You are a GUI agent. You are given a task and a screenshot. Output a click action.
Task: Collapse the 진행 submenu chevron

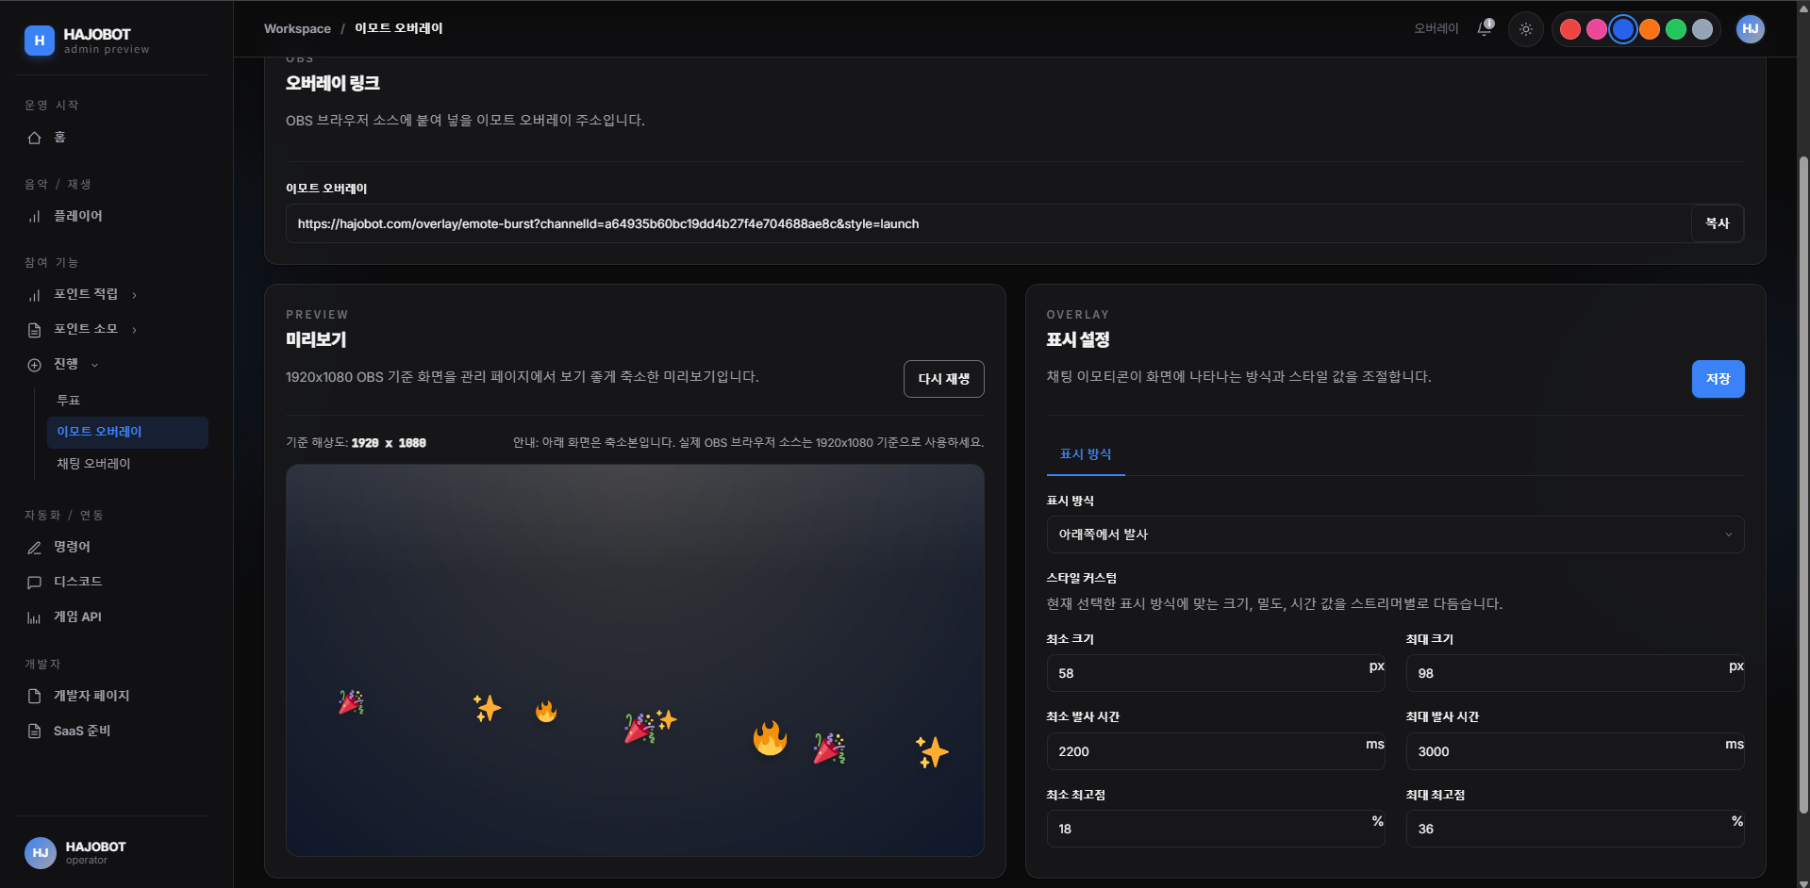point(94,365)
